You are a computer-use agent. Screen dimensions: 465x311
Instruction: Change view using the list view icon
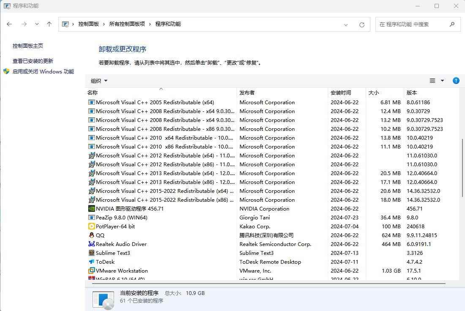432,81
